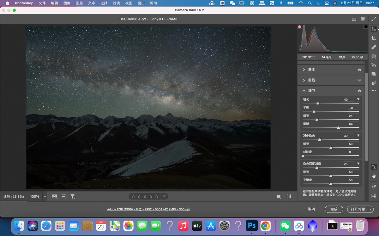Click the 取消 cancel button
The width and height of the screenshot is (379, 236).
[311, 209]
